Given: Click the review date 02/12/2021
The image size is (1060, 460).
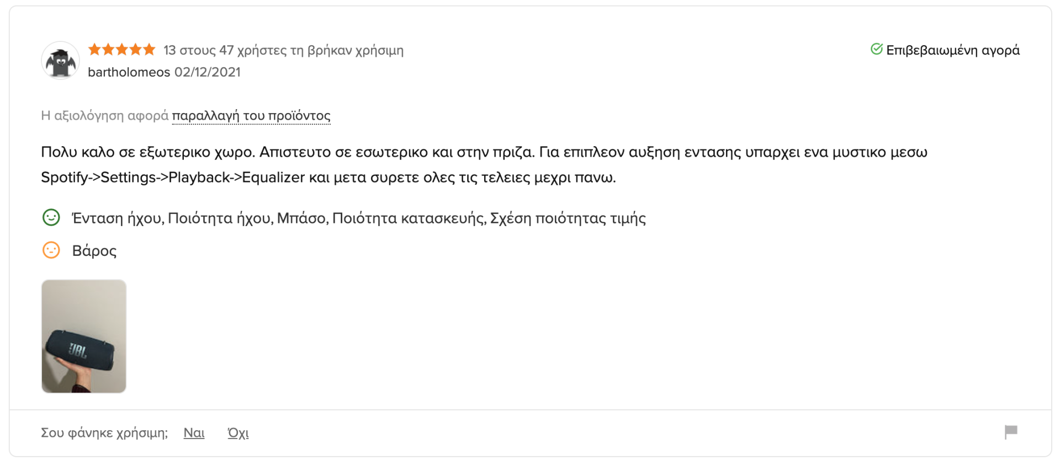Looking at the screenshot, I should coord(208,72).
